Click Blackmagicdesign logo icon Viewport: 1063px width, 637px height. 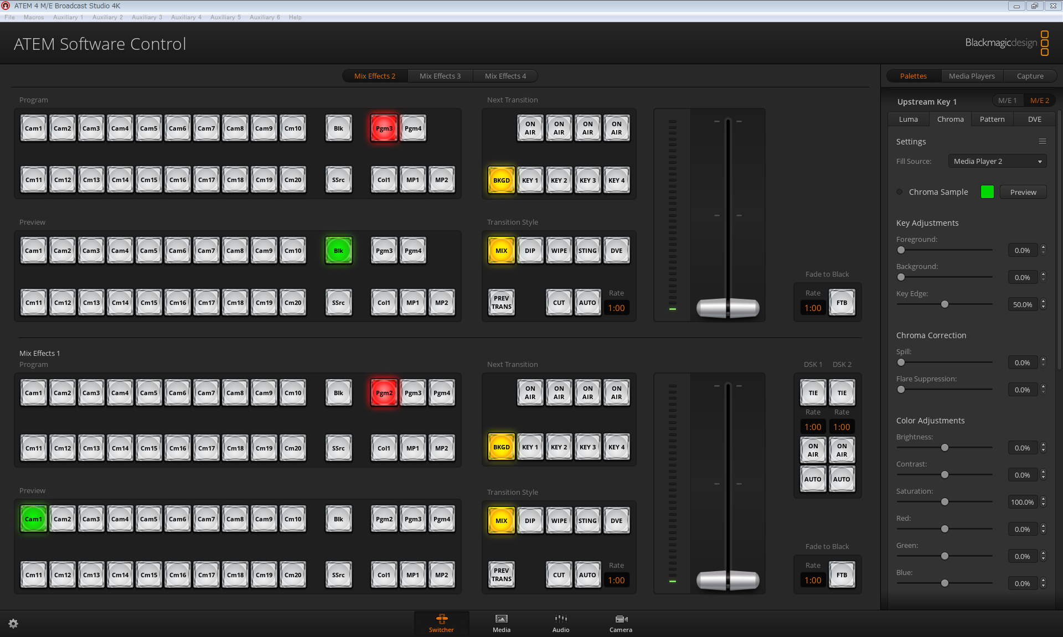pos(1044,43)
